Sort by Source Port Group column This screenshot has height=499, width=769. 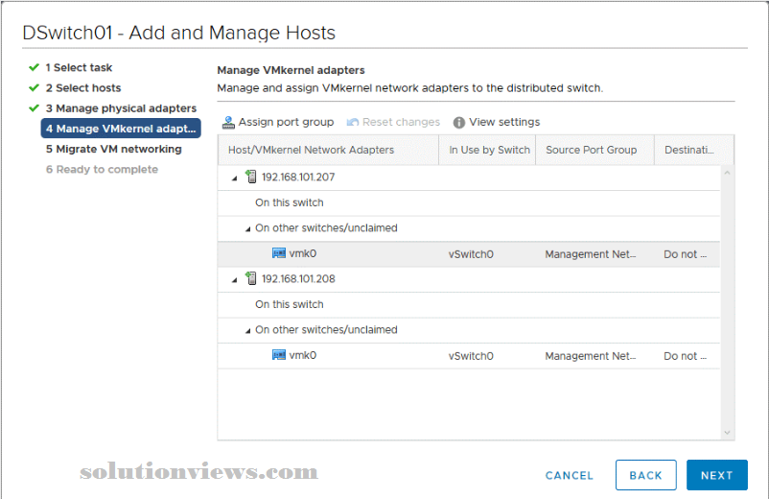pos(594,150)
